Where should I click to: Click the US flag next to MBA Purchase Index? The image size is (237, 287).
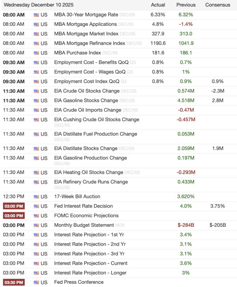pos(36,53)
